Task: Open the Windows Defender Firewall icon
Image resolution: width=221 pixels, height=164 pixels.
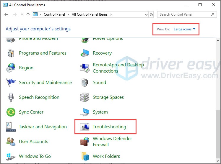Action: (x=85, y=142)
